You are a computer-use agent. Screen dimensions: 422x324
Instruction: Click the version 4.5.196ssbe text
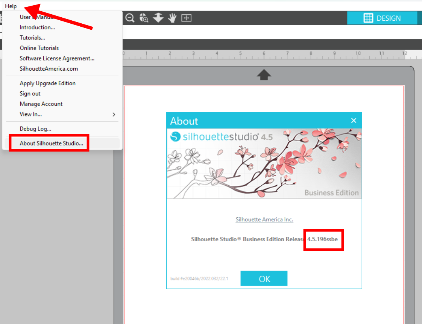322,239
